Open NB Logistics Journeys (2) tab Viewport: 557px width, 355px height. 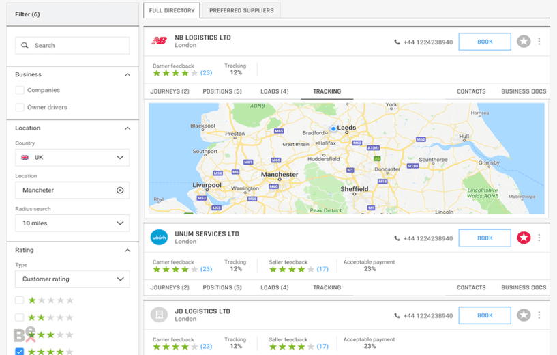point(170,91)
